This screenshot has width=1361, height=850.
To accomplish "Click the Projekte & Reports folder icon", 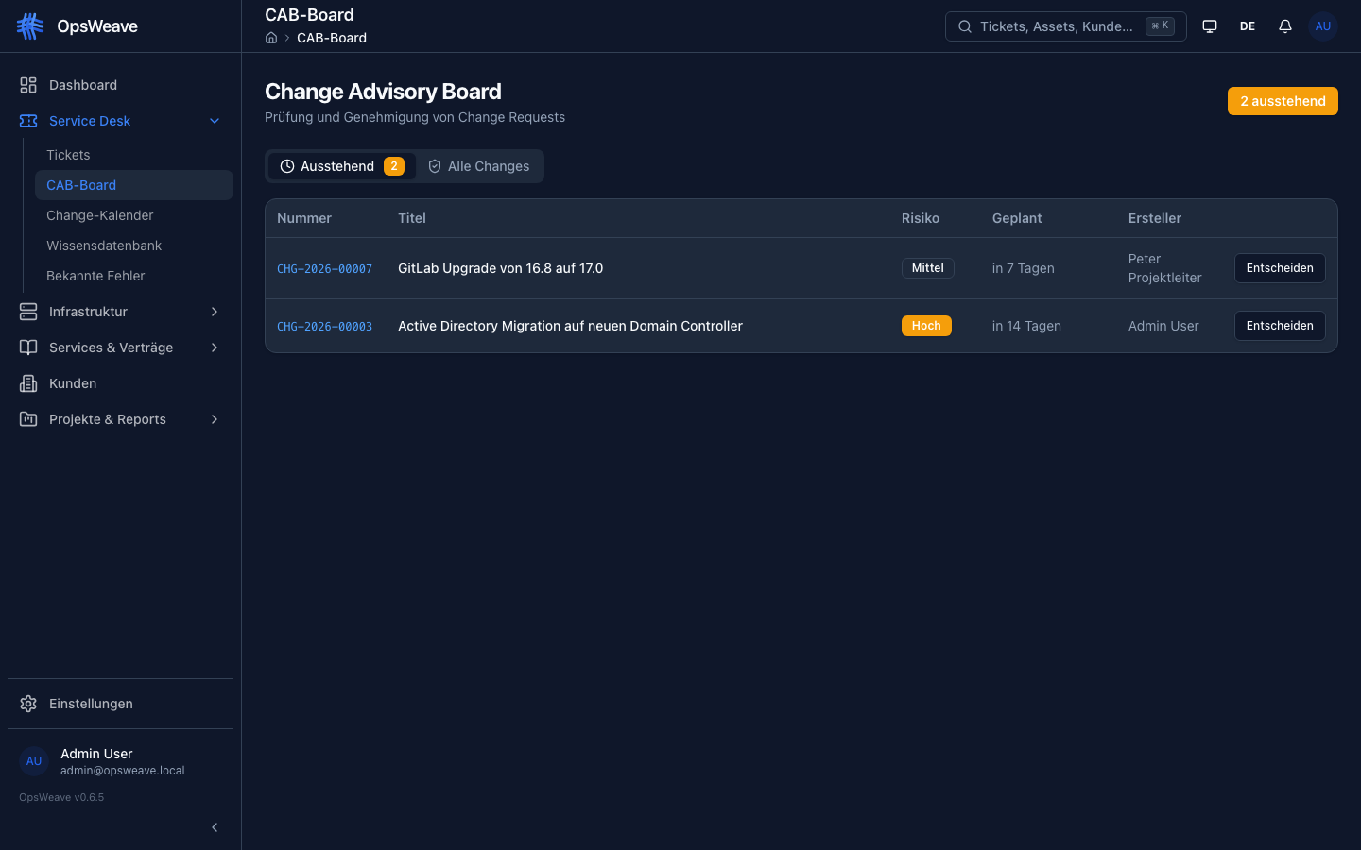I will [27, 419].
